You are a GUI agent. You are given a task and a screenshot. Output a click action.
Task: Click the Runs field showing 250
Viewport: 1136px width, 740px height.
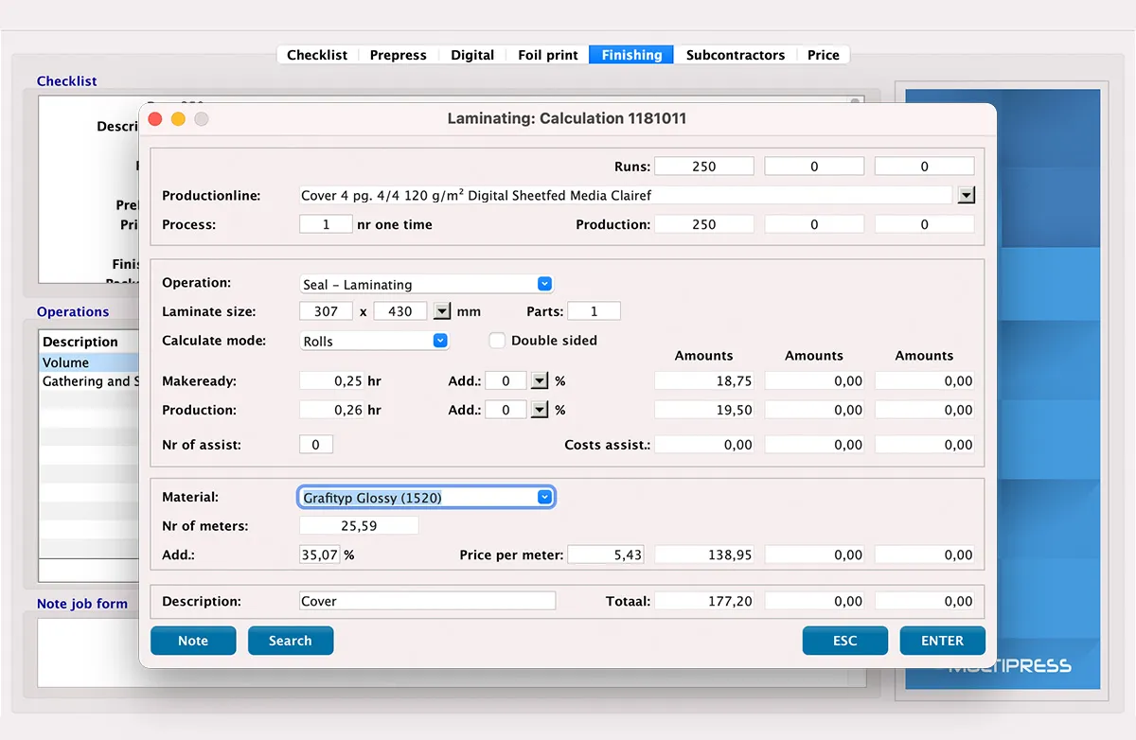point(704,166)
